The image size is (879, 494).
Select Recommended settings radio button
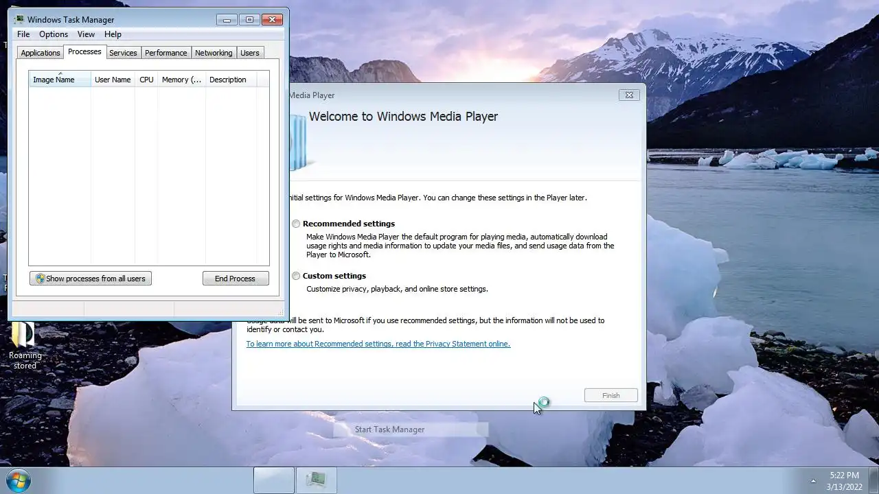tap(296, 224)
